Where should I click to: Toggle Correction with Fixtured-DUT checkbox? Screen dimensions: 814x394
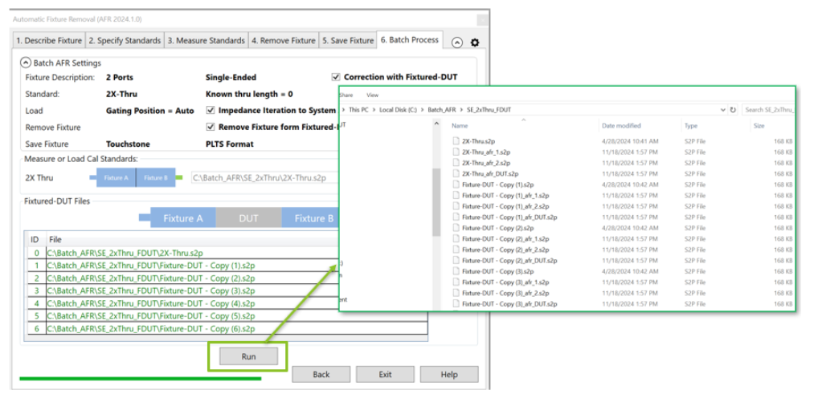[336, 78]
